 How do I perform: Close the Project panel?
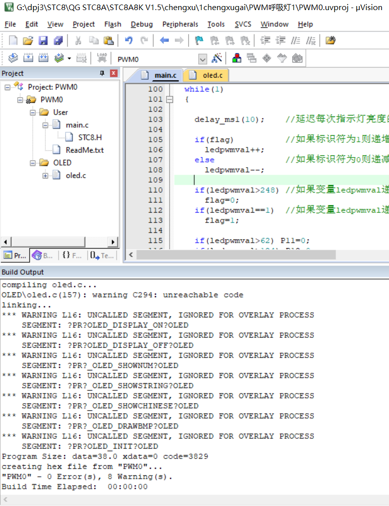click(x=114, y=73)
